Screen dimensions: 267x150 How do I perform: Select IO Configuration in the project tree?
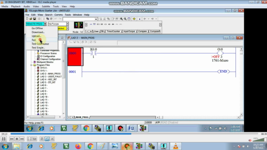click(48, 56)
